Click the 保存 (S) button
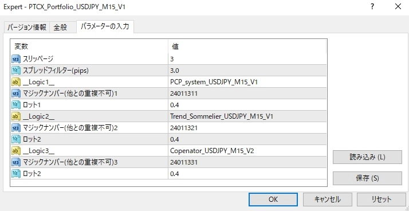Viewport: 409px width, 211px height. [367, 178]
